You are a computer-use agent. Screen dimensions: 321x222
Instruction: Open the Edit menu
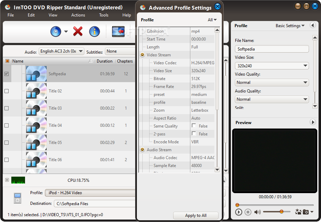[31, 15]
